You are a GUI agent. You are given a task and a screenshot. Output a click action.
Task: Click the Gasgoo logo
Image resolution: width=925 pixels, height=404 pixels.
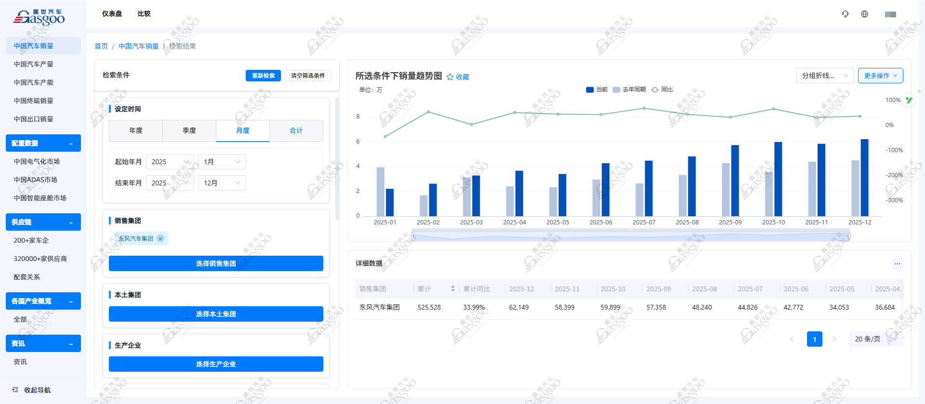pyautogui.click(x=39, y=18)
